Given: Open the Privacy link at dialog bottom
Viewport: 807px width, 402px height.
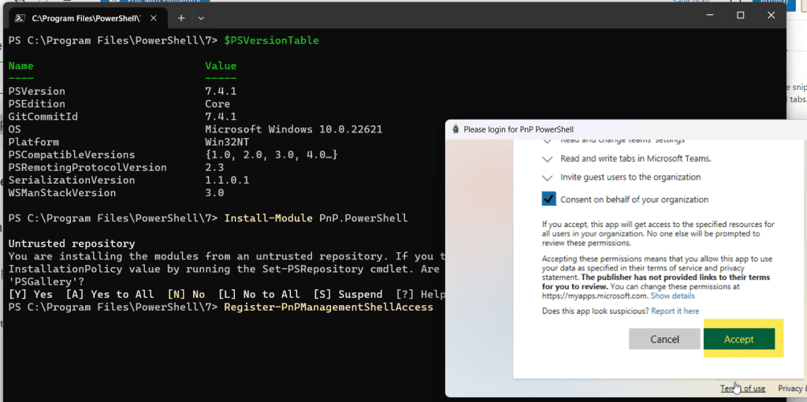Looking at the screenshot, I should tap(791, 389).
